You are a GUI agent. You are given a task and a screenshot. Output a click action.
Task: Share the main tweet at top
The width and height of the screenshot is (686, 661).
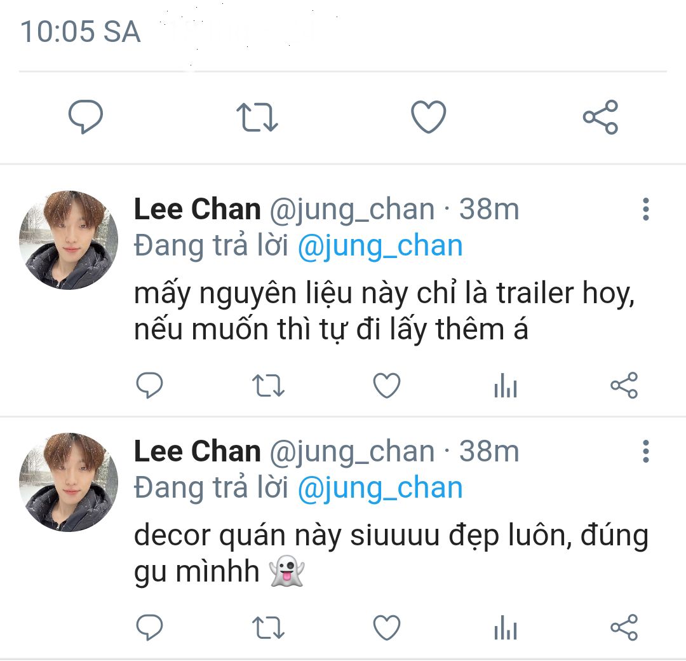click(x=600, y=117)
